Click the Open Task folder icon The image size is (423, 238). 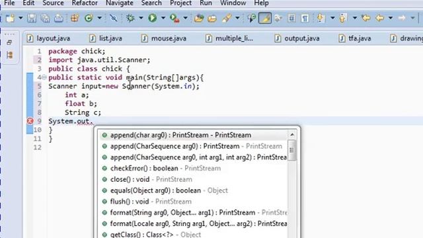click(212, 18)
